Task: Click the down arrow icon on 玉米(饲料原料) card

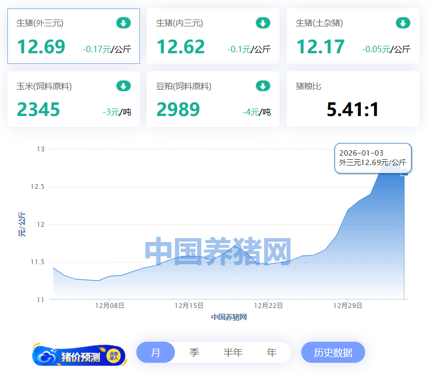Action: 123,86
